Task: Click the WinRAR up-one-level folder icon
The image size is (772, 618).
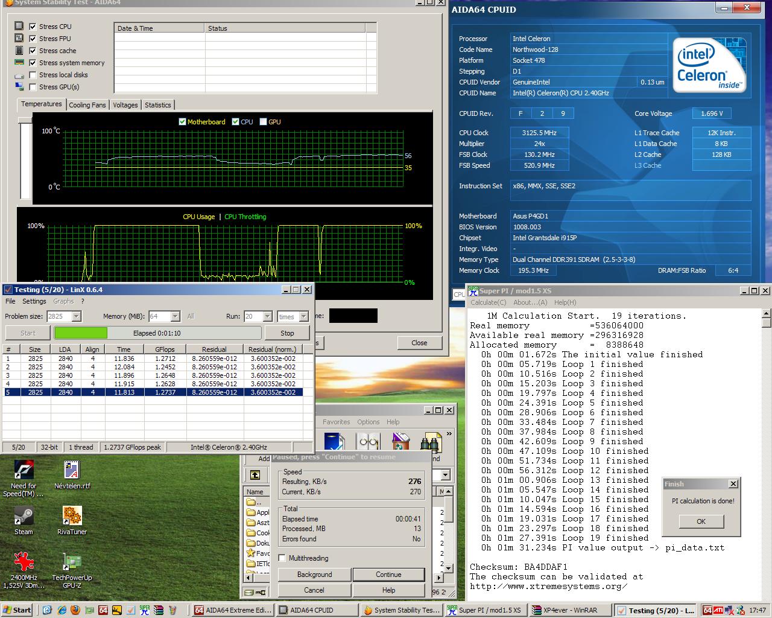Action: coord(255,475)
